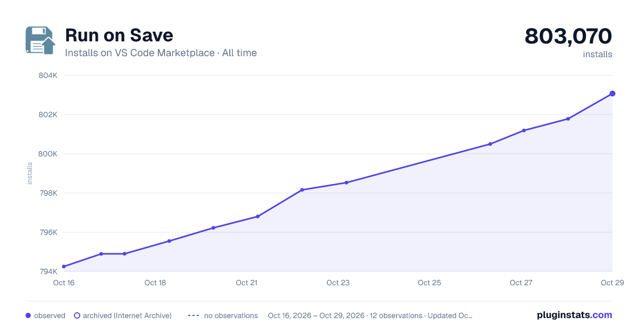Click the large final data point above Oct 29

tap(612, 93)
